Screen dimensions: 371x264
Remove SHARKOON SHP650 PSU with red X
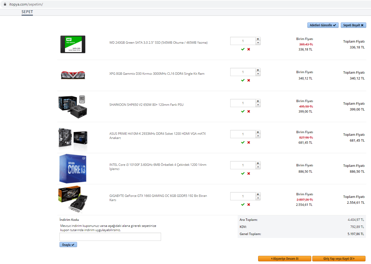(249, 111)
